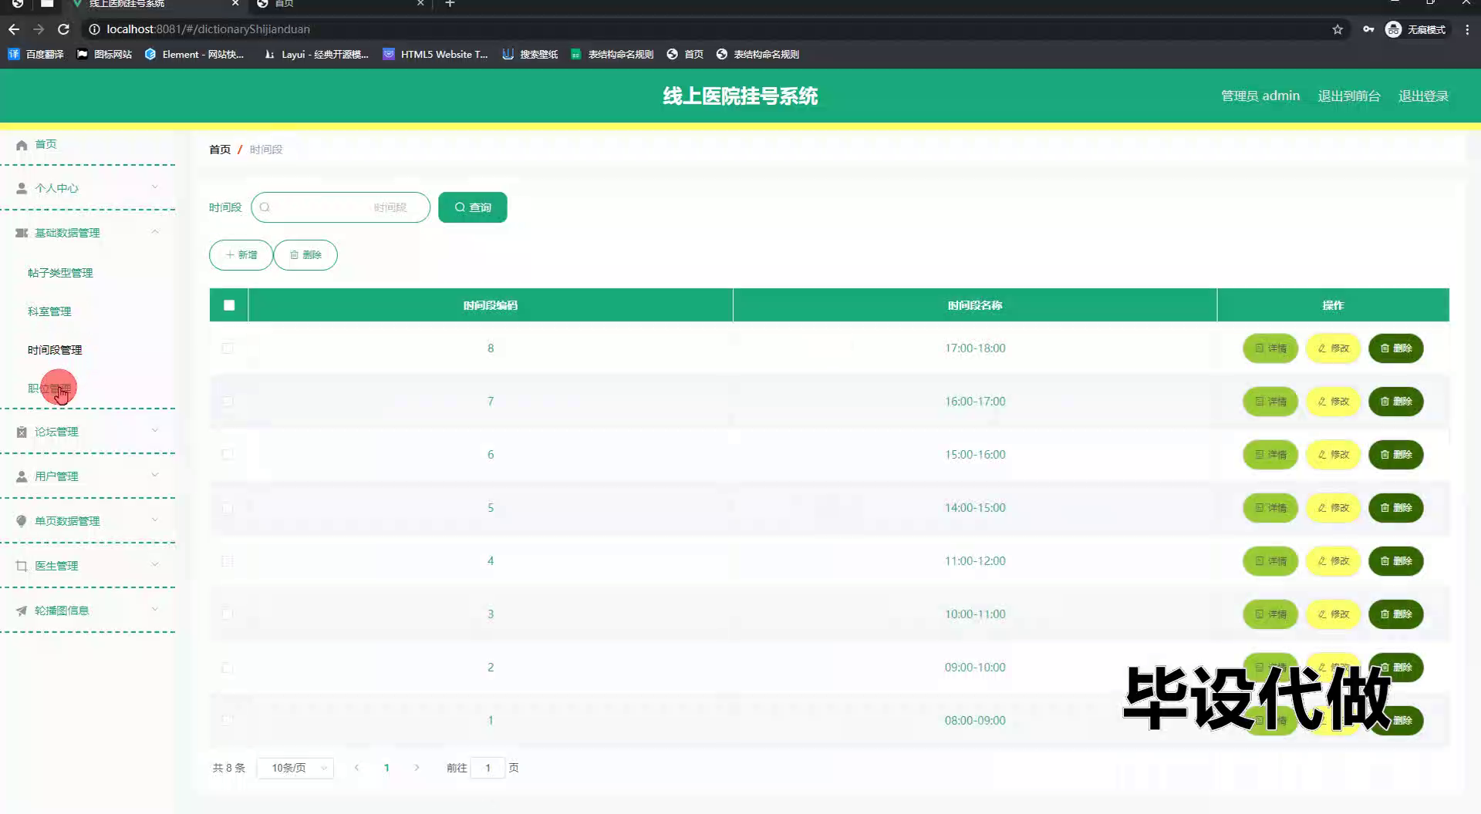Click 删除 for row 15:00-16:00
The width and height of the screenshot is (1481, 814).
tap(1396, 455)
